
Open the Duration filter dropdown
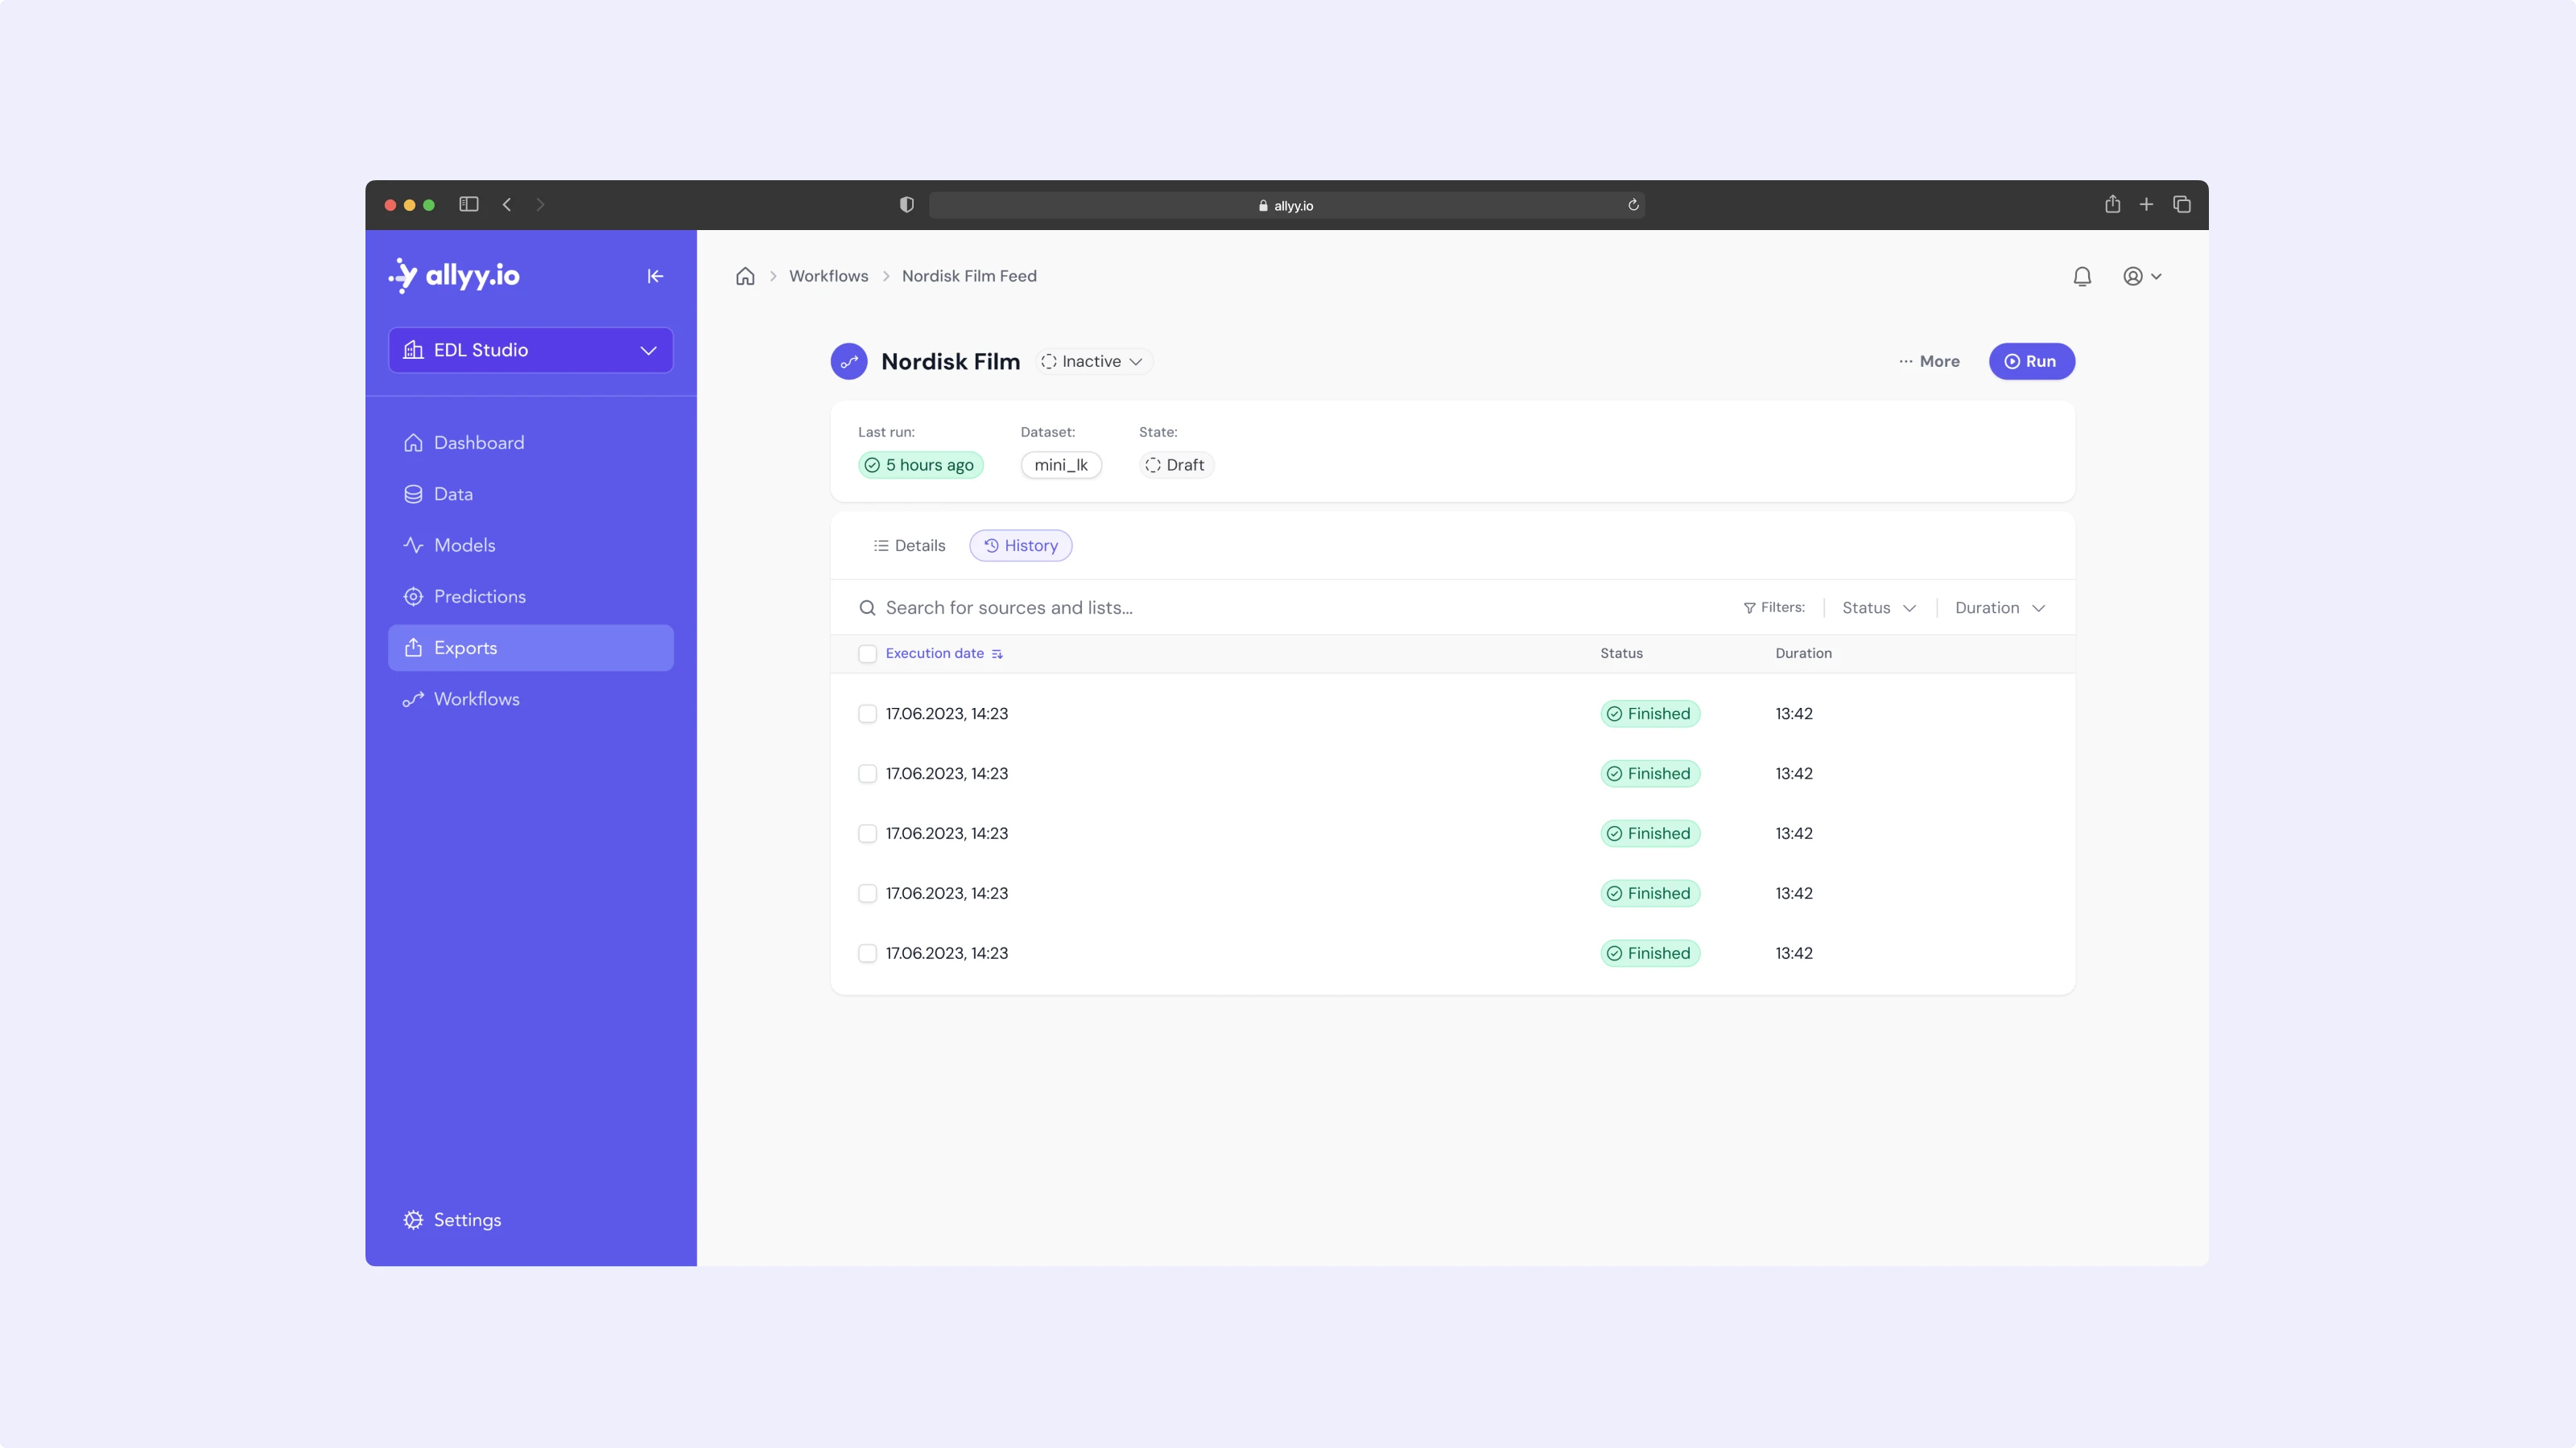pos(2000,607)
